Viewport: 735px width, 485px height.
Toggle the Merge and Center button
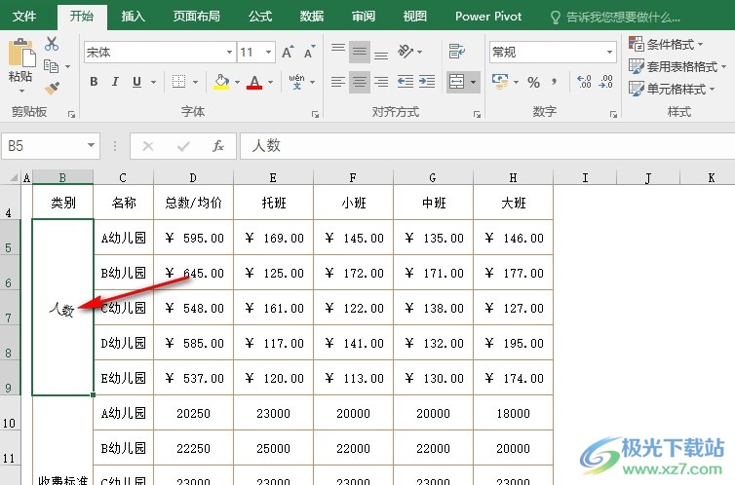pos(456,83)
